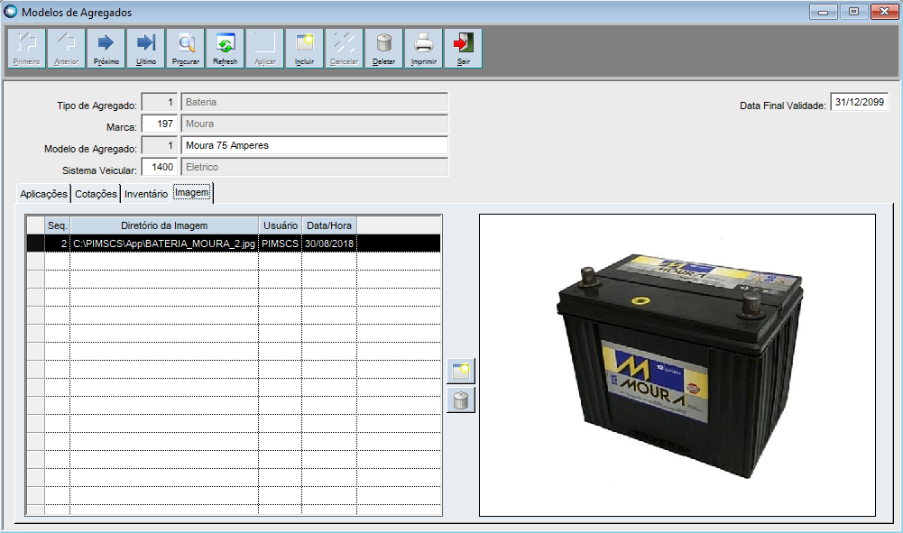
Task: Remove image with the small trash icon
Action: (x=461, y=400)
